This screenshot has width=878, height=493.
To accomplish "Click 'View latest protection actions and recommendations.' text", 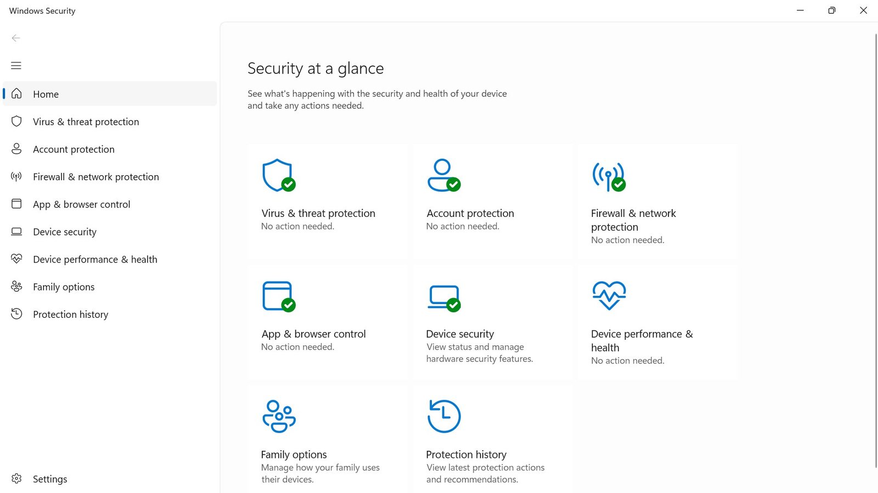I will pyautogui.click(x=486, y=473).
